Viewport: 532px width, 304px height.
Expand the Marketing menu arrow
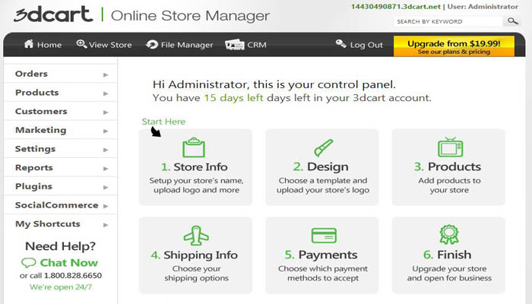pos(106,131)
